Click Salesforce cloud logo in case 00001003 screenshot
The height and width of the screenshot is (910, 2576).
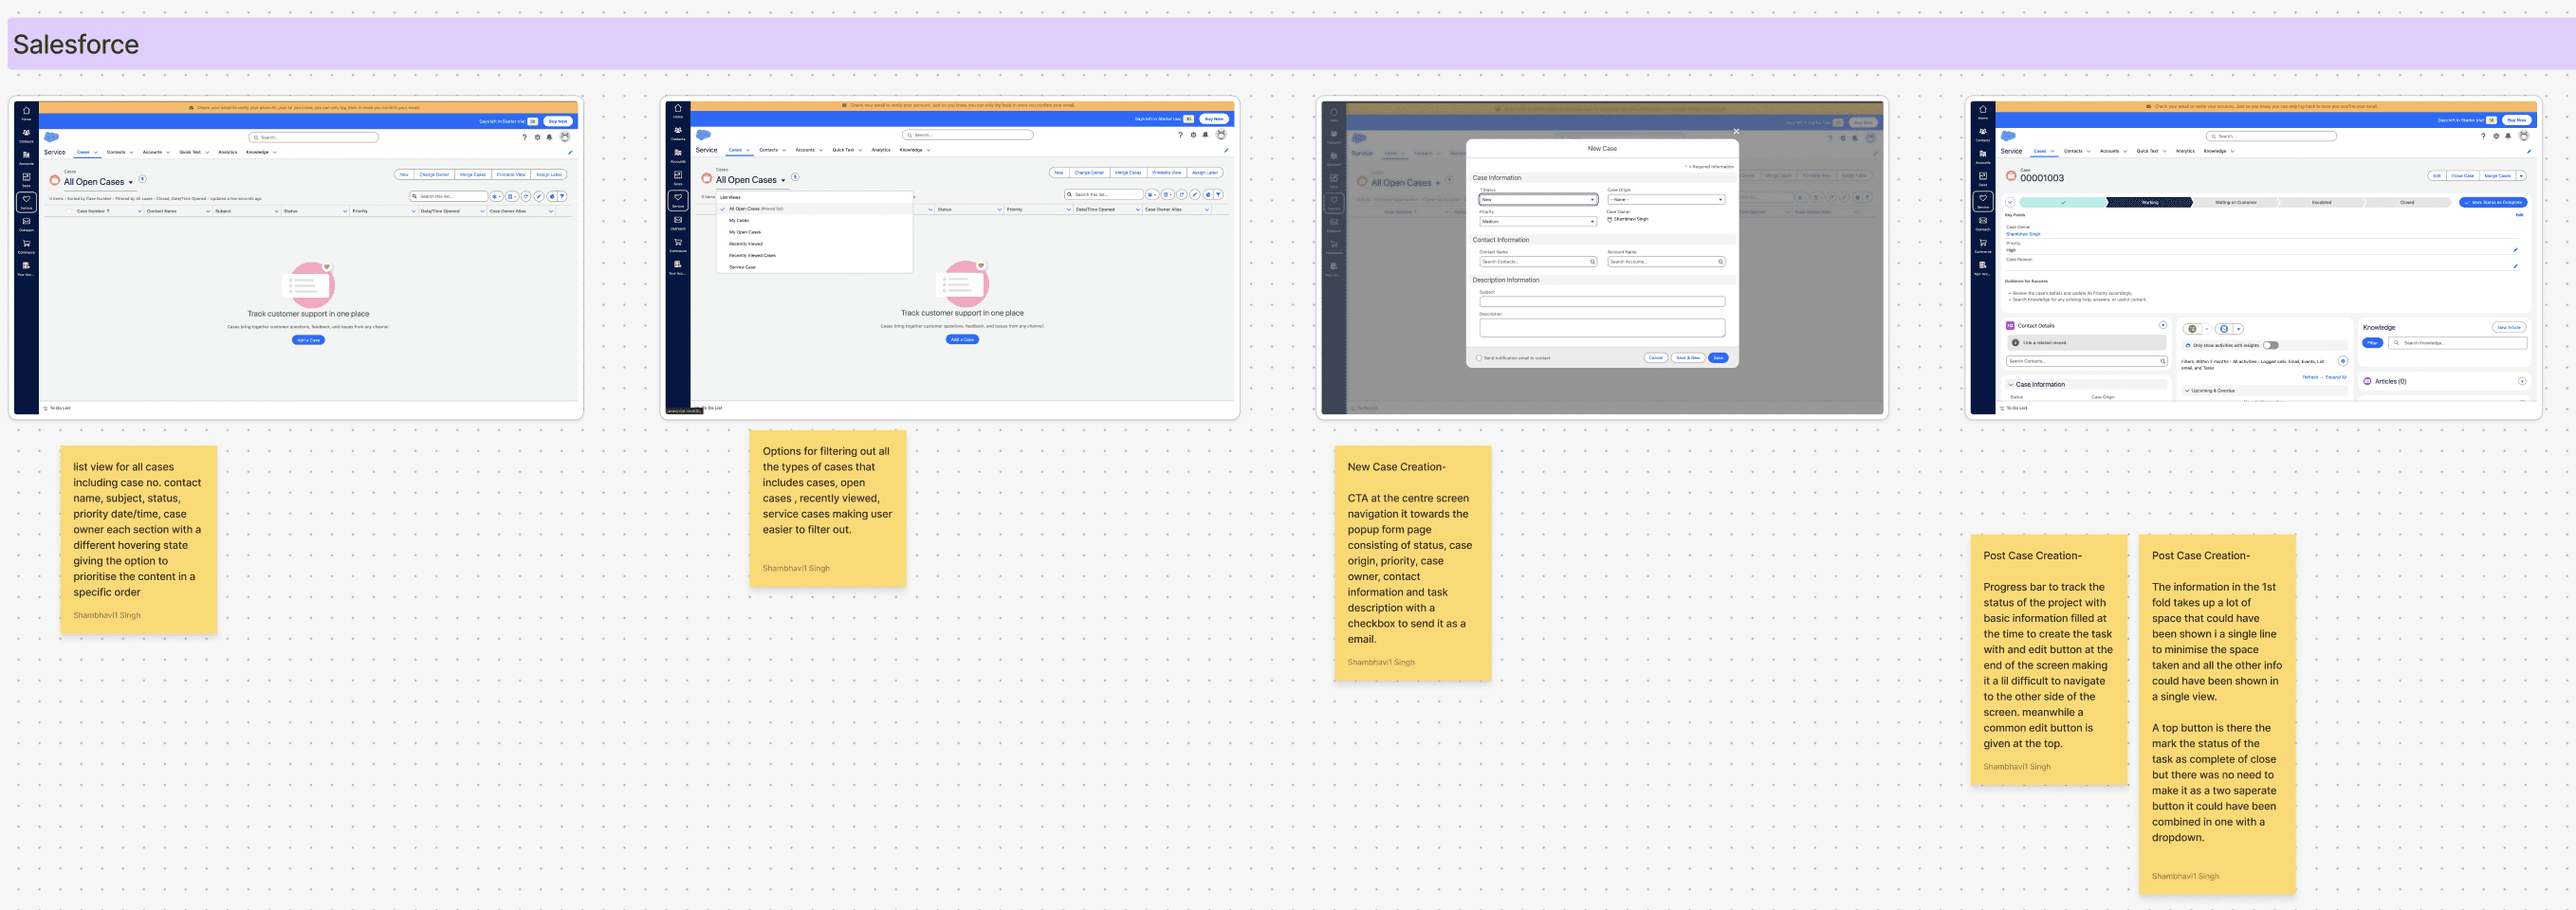tap(2008, 136)
